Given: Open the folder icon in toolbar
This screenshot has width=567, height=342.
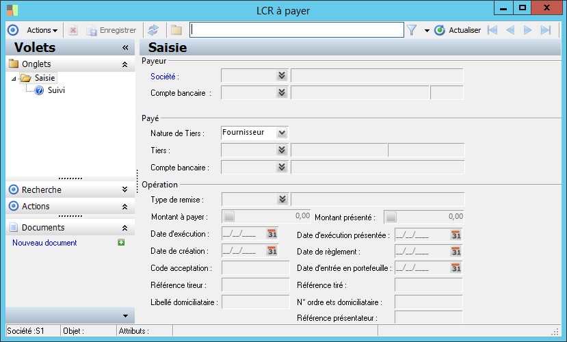Looking at the screenshot, I should click(176, 30).
